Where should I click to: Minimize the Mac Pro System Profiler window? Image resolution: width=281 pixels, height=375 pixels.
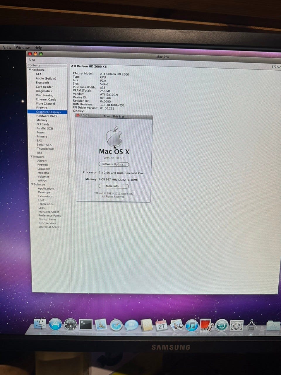pyautogui.click(x=36, y=54)
